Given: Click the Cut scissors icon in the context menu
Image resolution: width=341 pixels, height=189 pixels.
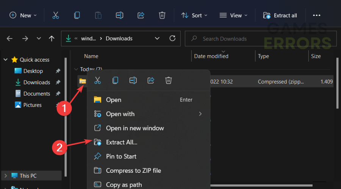Looking at the screenshot, I should [97, 80].
